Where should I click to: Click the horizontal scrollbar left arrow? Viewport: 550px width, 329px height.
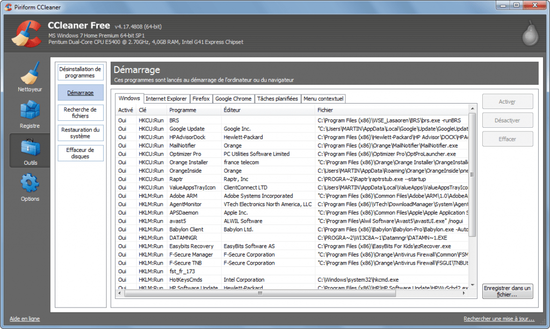[x=120, y=293]
